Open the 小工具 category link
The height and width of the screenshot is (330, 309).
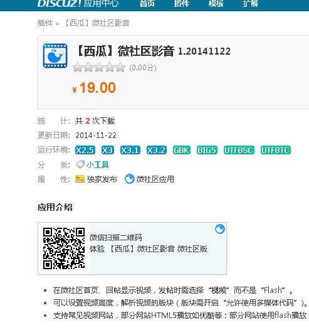click(x=98, y=164)
